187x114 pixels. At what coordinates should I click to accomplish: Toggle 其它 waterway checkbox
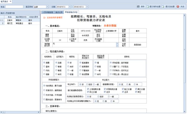pos(136,92)
